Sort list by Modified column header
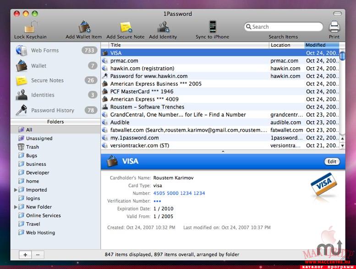Screen dimensions: 356x269 click(x=322, y=45)
